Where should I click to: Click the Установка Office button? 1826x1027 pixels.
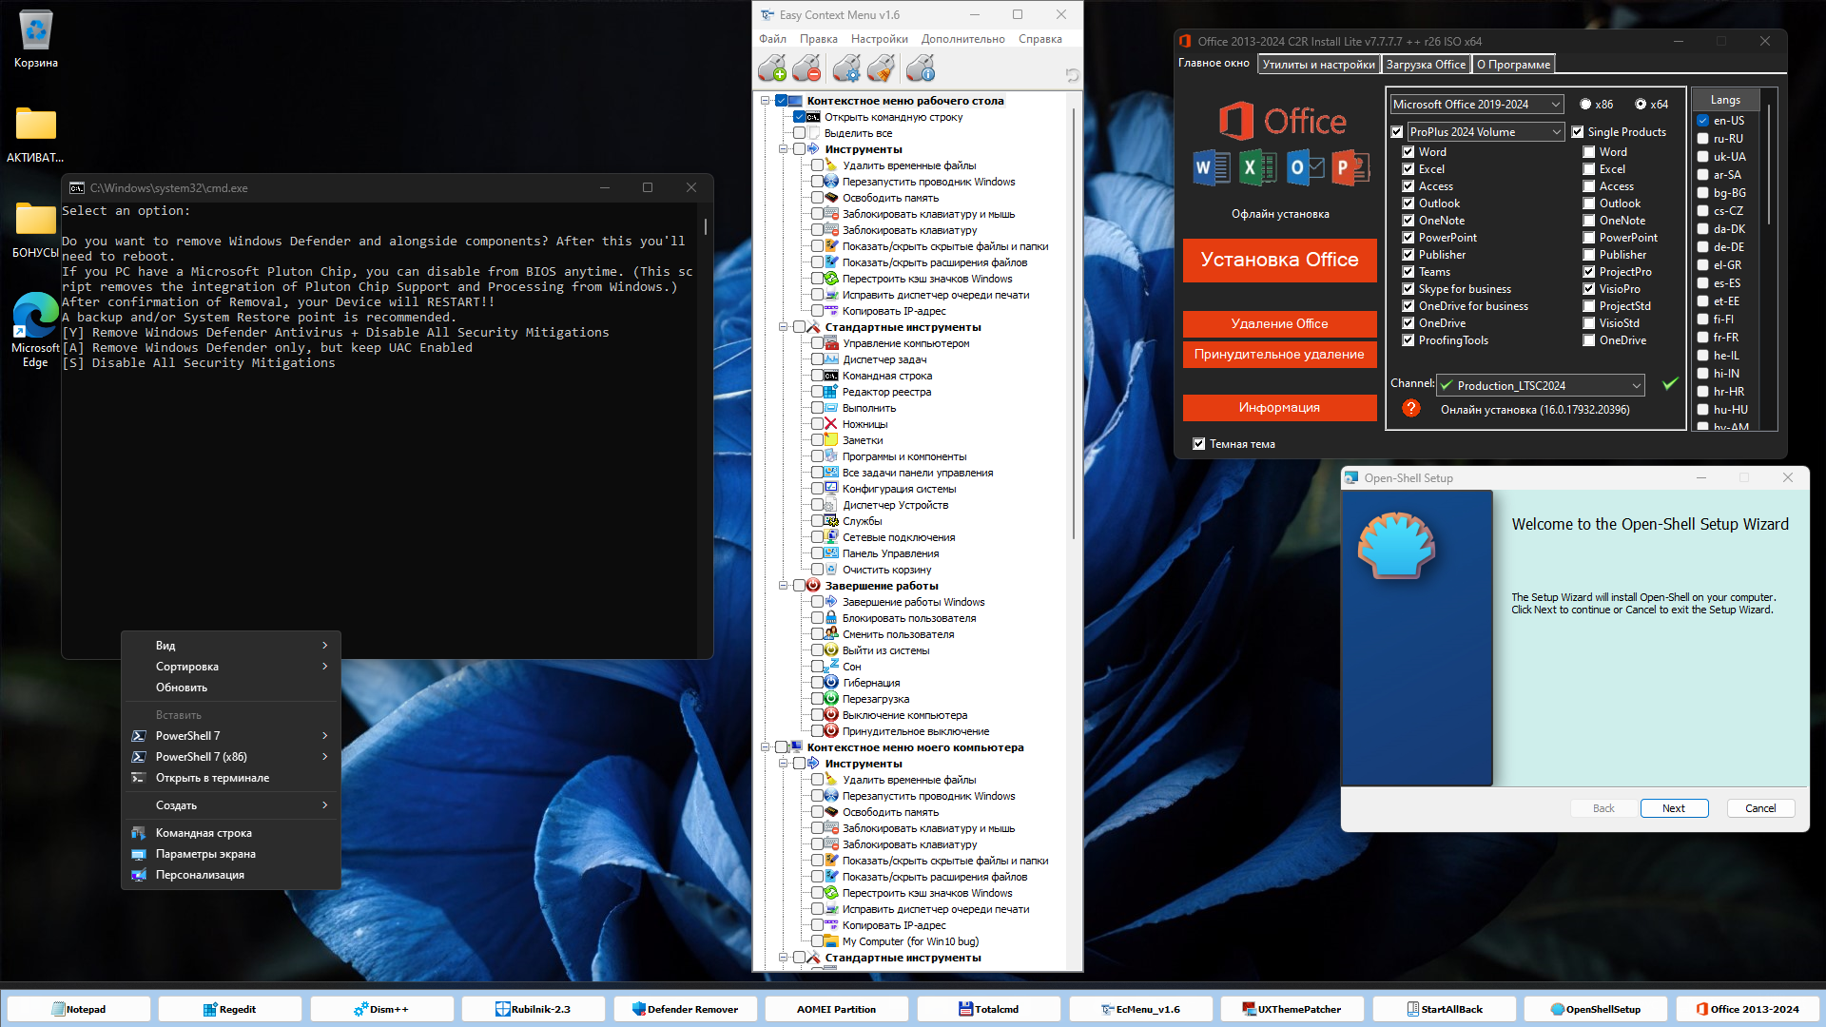[x=1280, y=261]
